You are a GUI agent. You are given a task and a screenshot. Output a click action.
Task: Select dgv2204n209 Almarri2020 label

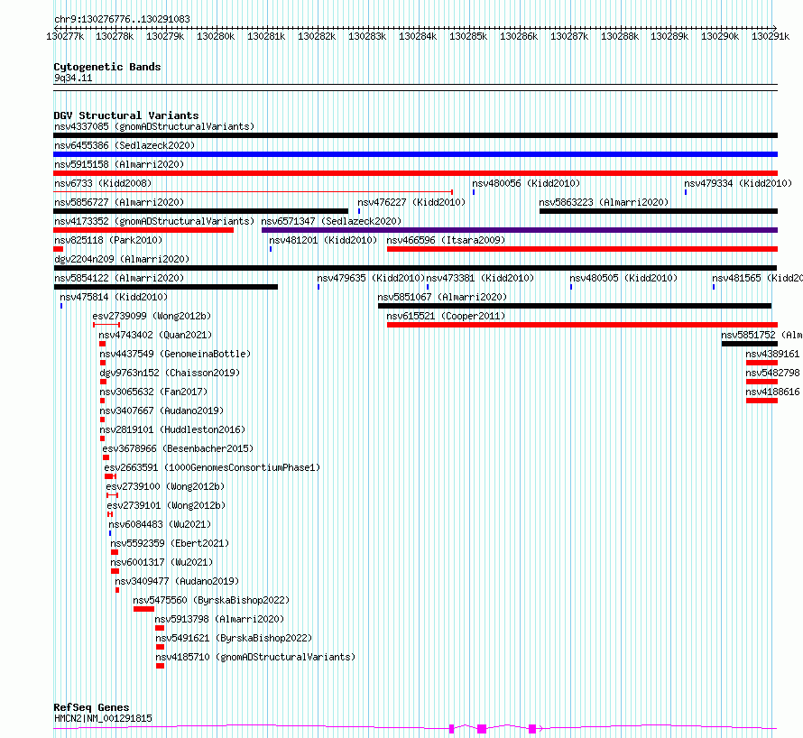[122, 259]
